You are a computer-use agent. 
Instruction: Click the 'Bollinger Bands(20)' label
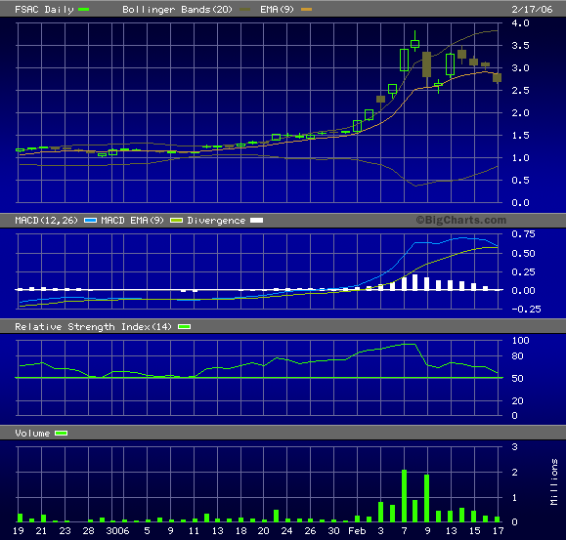pos(177,10)
